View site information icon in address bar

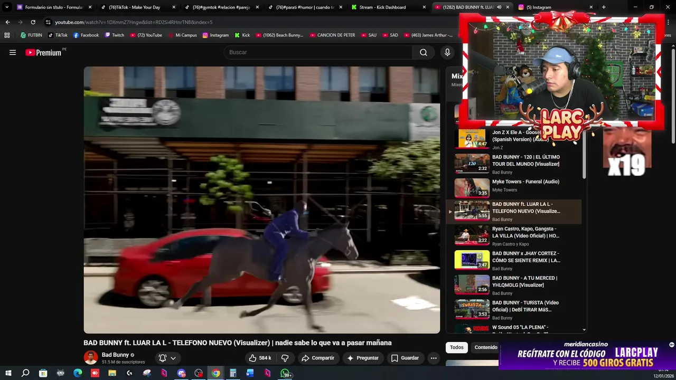point(48,22)
